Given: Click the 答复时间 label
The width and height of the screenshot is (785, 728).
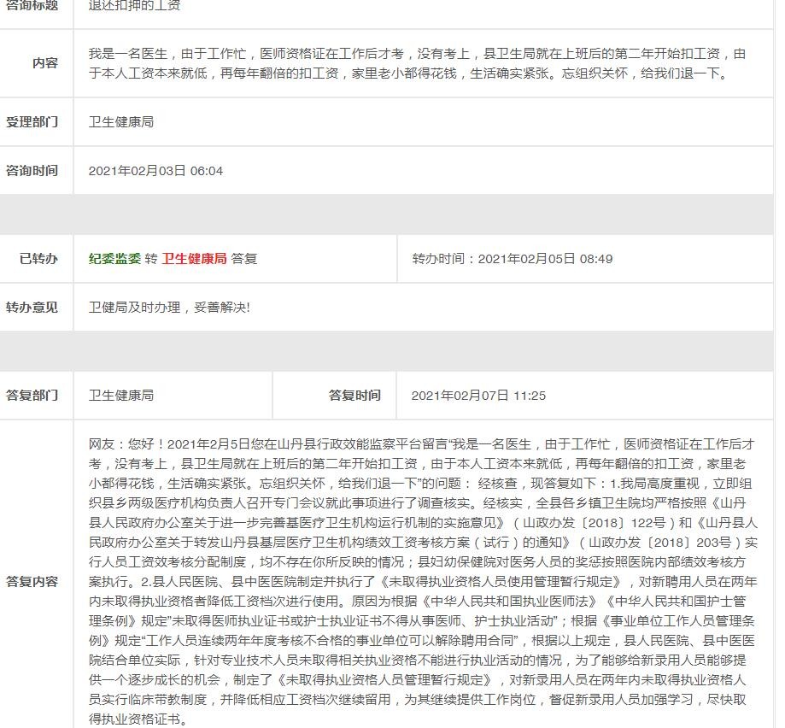Looking at the screenshot, I should coord(354,396).
